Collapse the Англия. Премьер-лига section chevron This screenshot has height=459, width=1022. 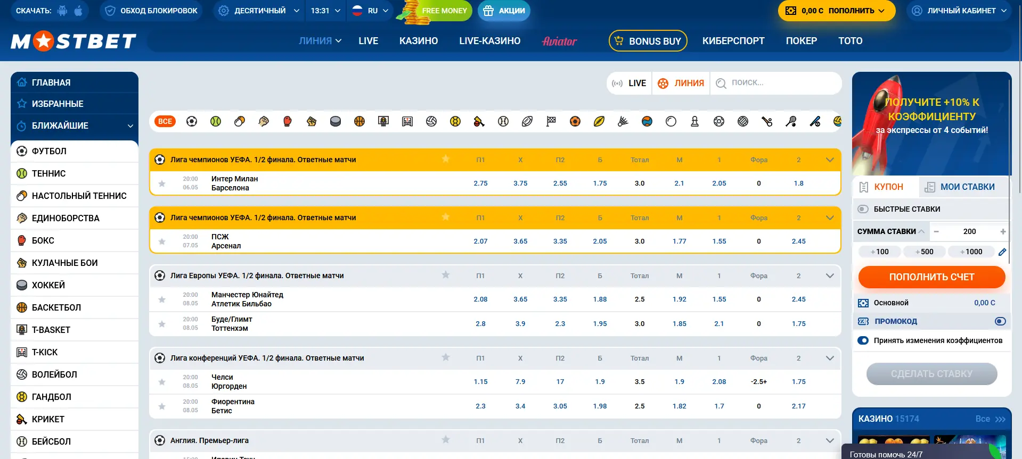(x=830, y=440)
